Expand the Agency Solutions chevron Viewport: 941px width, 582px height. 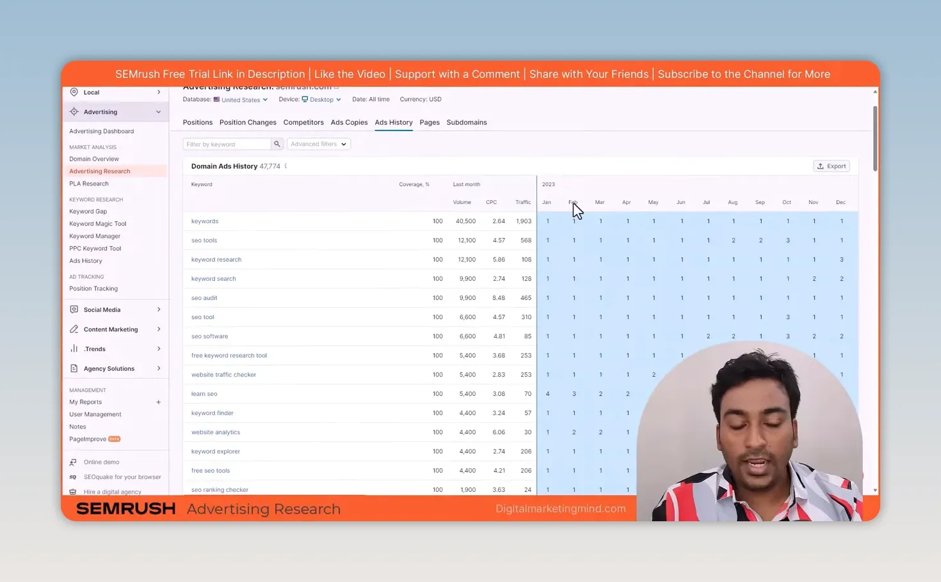click(159, 368)
